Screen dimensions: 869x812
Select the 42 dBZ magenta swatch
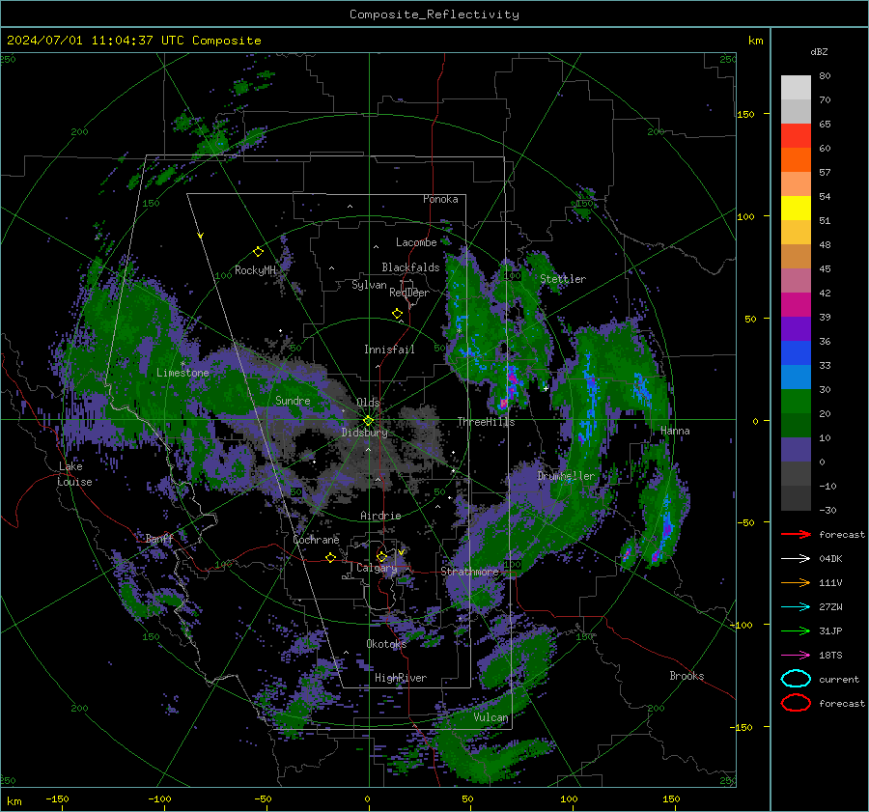pyautogui.click(x=796, y=304)
